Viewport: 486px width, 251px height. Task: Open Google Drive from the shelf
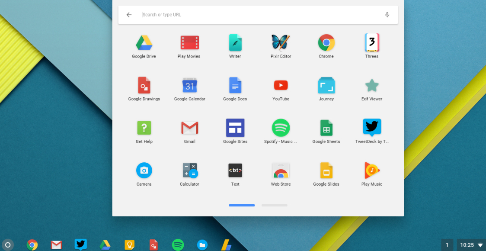click(x=105, y=245)
